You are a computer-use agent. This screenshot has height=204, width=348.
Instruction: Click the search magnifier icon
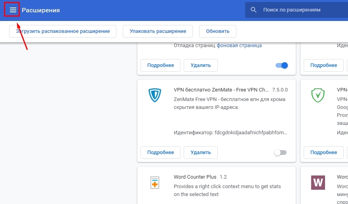[254, 10]
